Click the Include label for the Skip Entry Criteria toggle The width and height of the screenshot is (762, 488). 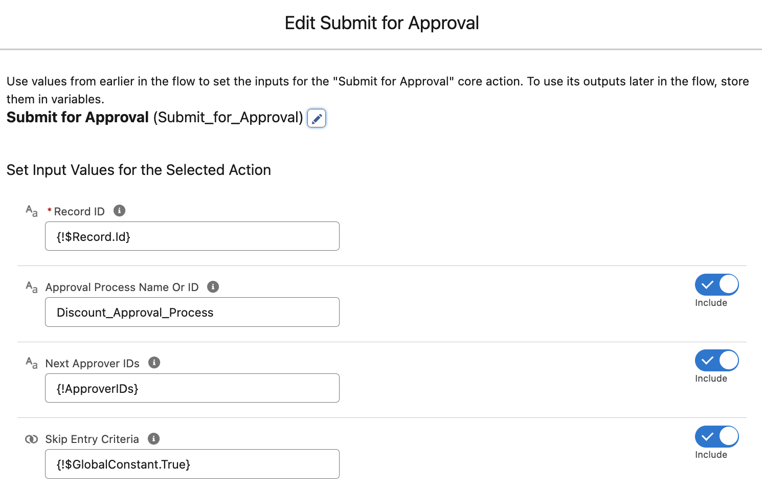point(711,454)
